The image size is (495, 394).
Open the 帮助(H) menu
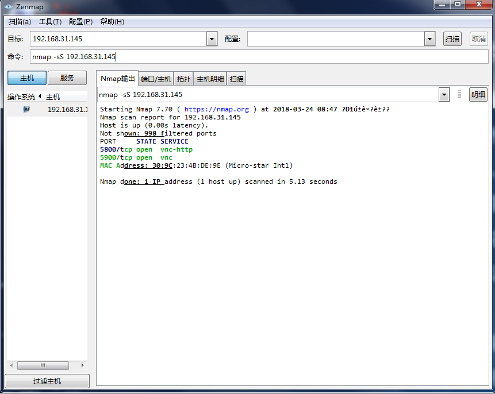(x=112, y=22)
